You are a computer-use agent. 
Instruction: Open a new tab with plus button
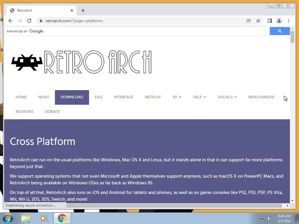coord(83,10)
